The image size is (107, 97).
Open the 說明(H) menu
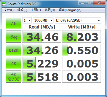(50, 10)
